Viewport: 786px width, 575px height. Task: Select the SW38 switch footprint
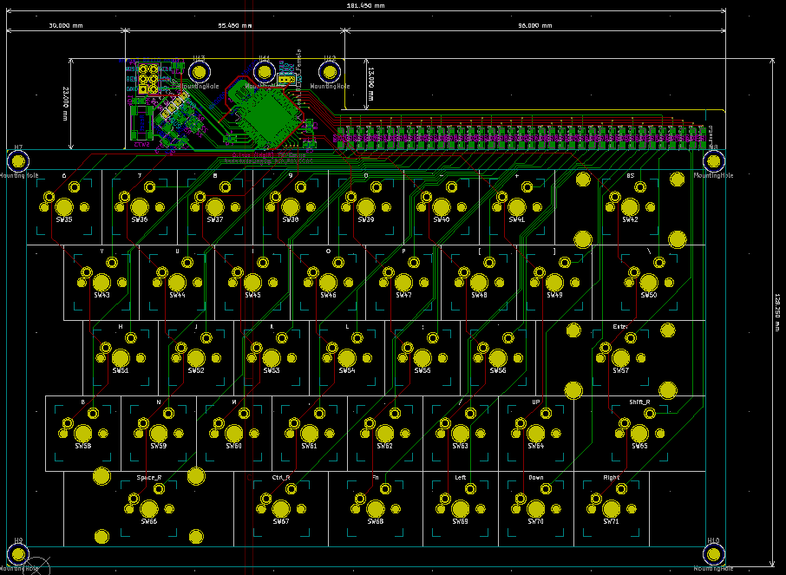click(x=291, y=206)
